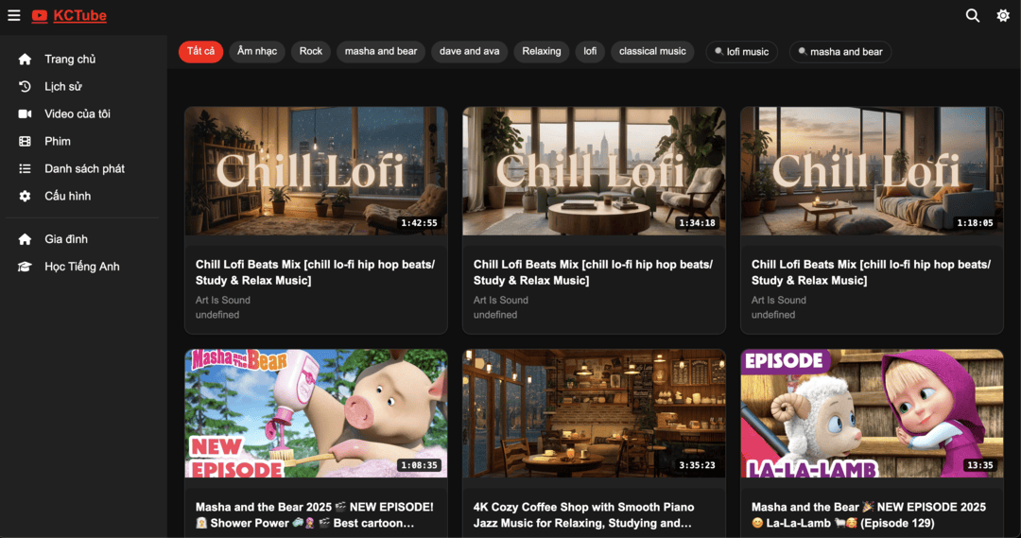
Task: Play the Chill Lofi thumbnail lasting 1:18:05
Action: (x=872, y=170)
